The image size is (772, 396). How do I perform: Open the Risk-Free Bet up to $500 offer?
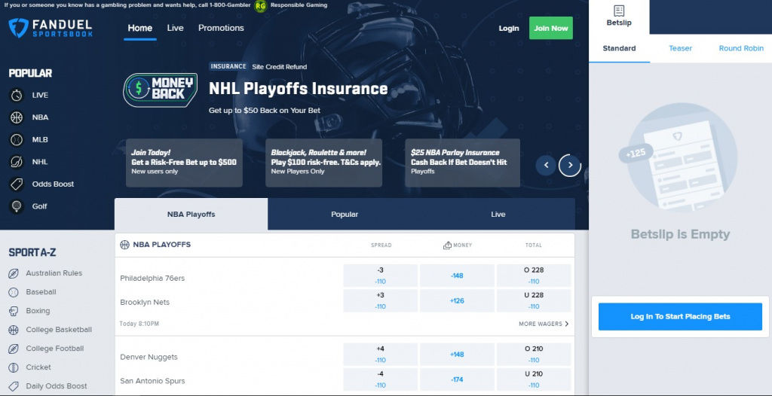184,163
